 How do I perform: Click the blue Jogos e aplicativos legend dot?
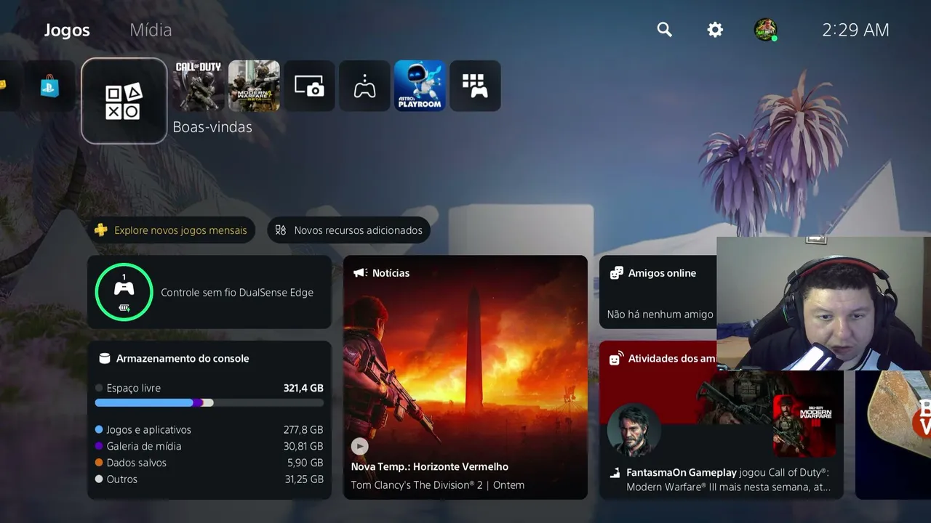tap(99, 430)
